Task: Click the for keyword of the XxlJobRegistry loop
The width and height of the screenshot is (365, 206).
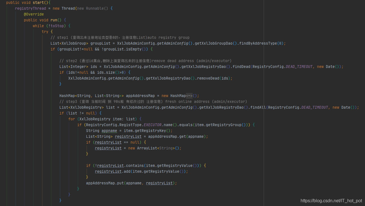Action: [72, 119]
